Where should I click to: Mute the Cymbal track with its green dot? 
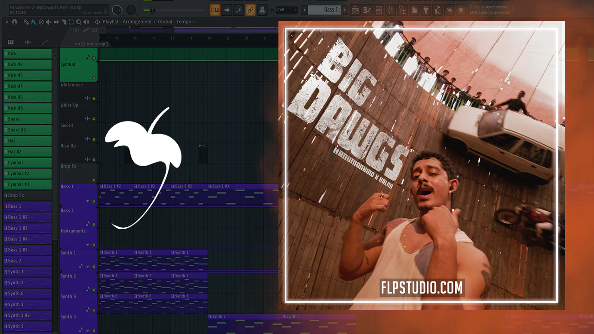[x=94, y=78]
